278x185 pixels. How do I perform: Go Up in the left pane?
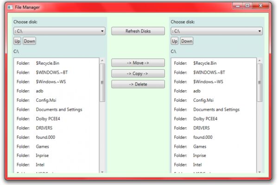pyautogui.click(x=17, y=41)
